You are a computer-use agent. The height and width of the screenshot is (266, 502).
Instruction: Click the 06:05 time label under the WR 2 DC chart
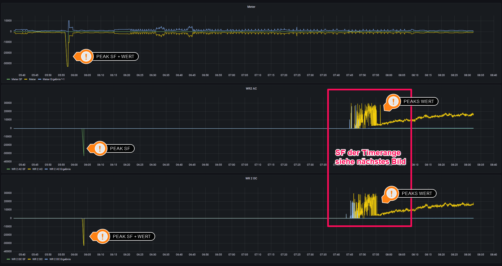click(88, 255)
